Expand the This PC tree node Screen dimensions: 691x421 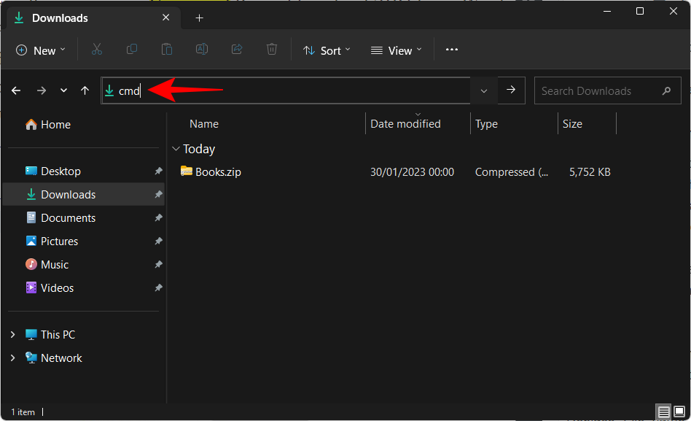point(12,335)
